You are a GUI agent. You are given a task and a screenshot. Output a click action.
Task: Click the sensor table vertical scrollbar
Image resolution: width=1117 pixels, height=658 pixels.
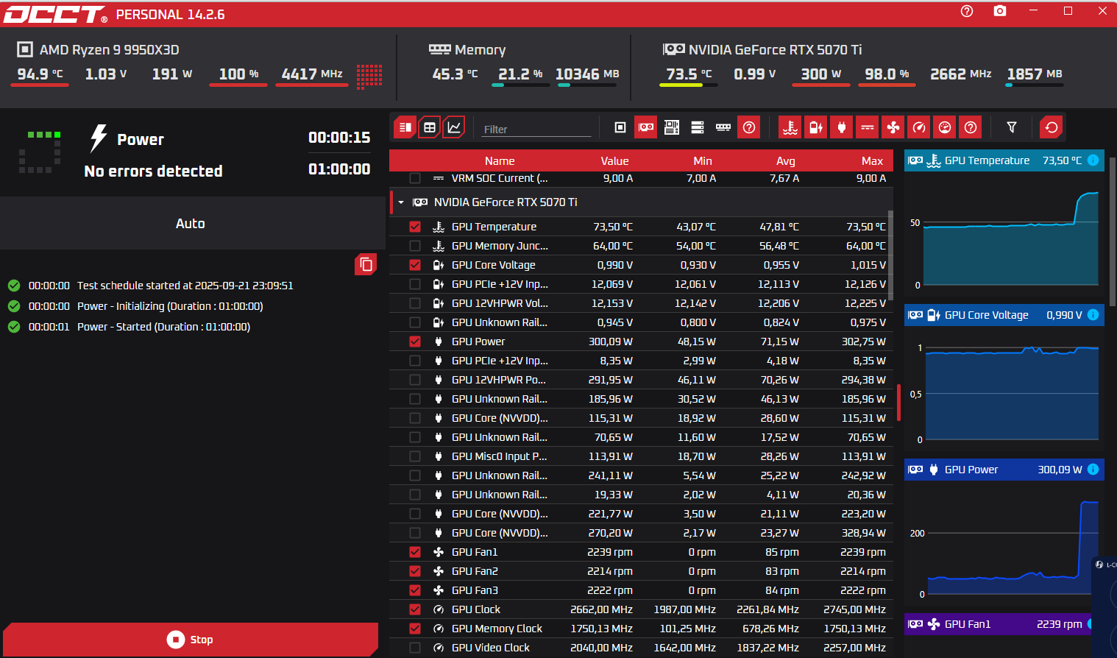890,256
